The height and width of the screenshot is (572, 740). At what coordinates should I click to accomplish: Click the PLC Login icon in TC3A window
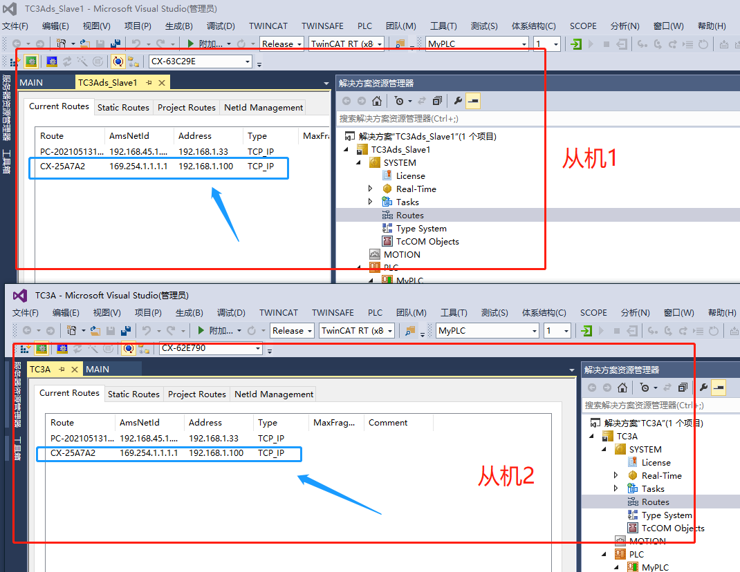coord(586,331)
